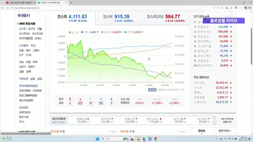Click the zoom magnifier icon in toolbar
Image resolution: width=253 pixels, height=142 pixels.
pyautogui.click(x=214, y=8)
